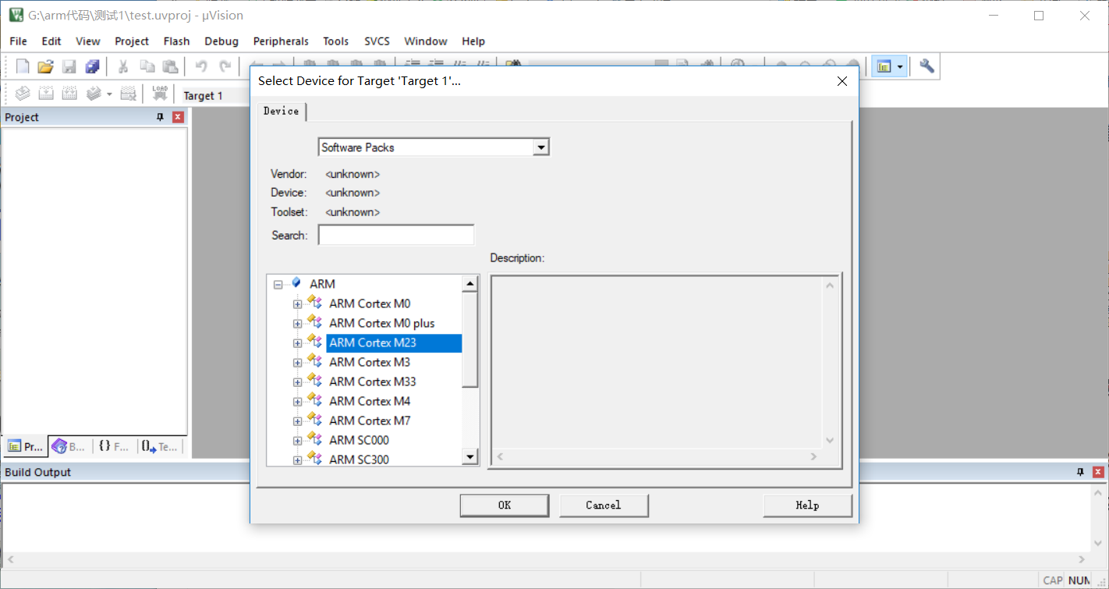Expand the ARM SC000 node
This screenshot has height=589, width=1109.
(x=297, y=441)
